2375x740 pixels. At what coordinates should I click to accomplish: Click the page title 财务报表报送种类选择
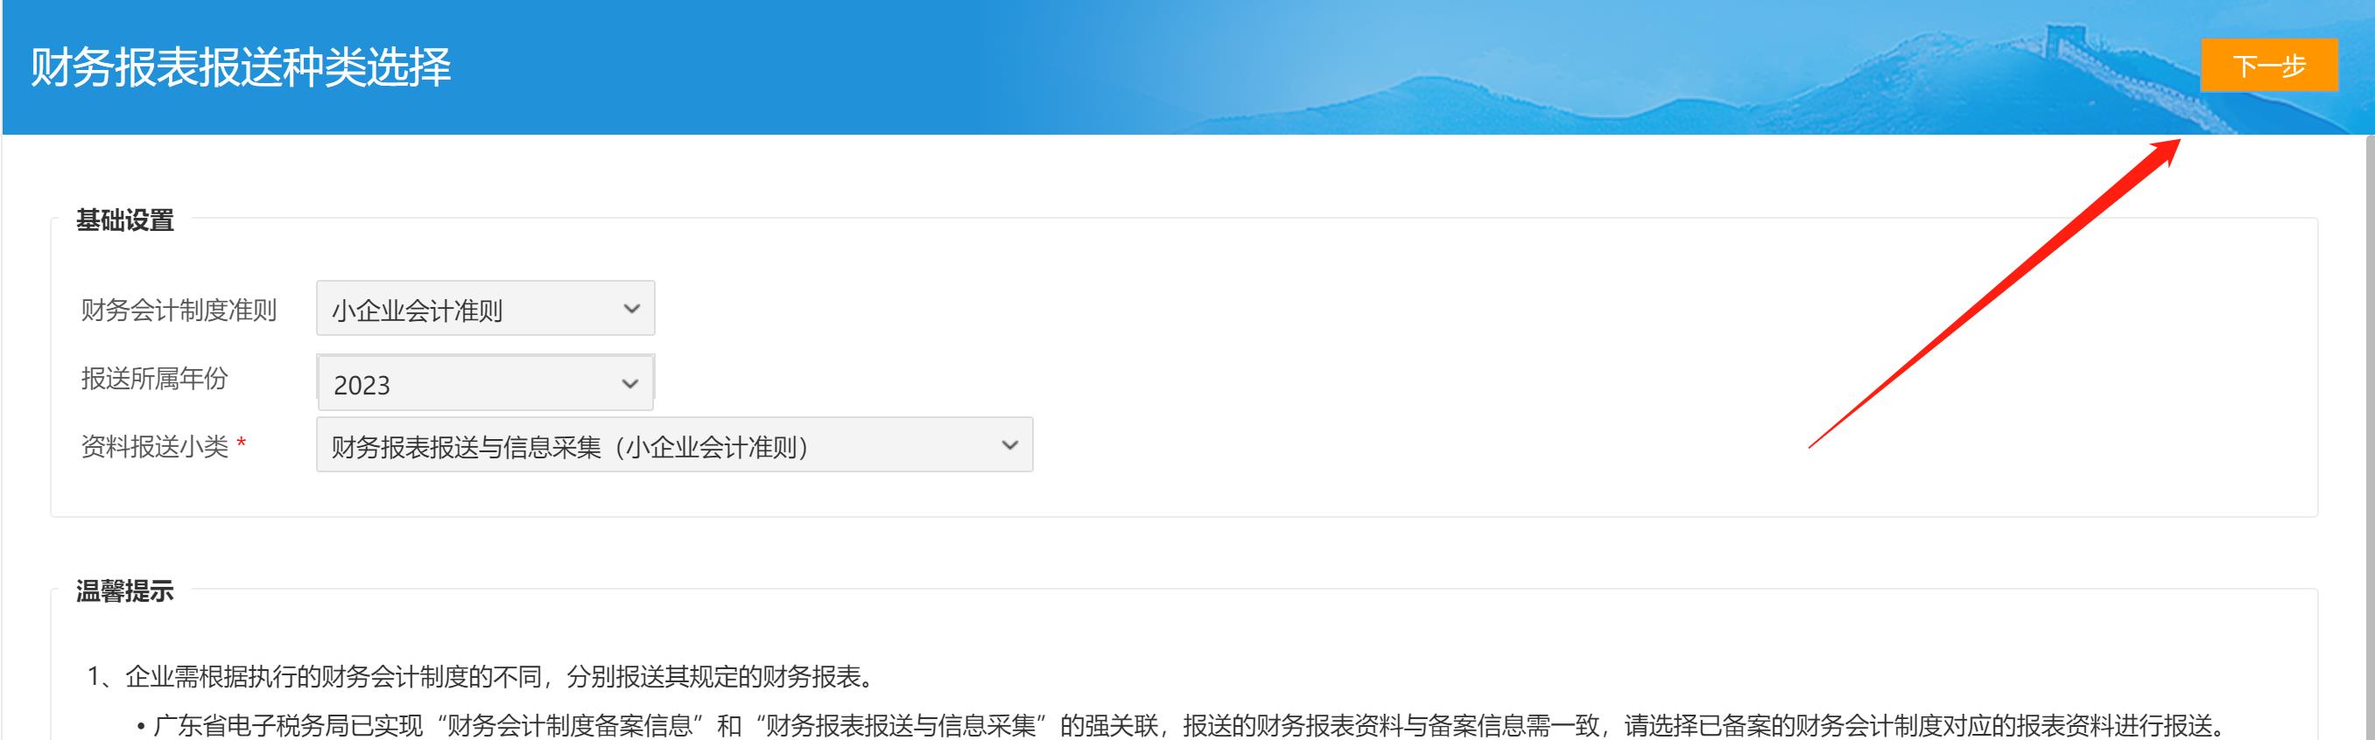tap(241, 67)
